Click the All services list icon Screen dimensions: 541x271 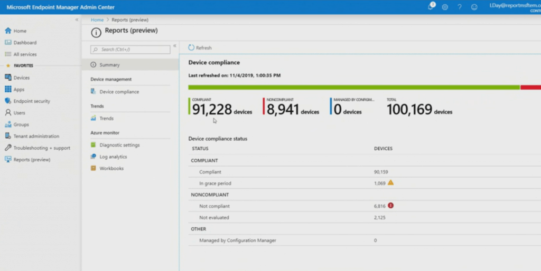coord(8,54)
